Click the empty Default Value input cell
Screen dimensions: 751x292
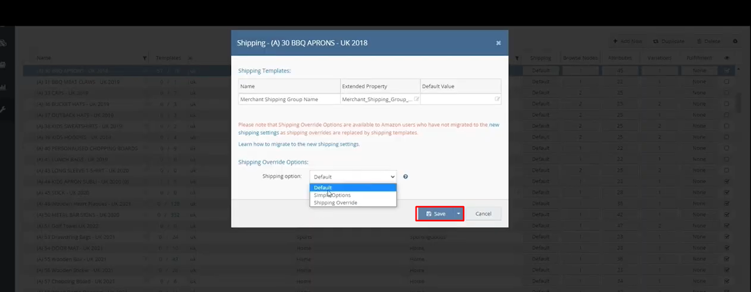[460, 99]
